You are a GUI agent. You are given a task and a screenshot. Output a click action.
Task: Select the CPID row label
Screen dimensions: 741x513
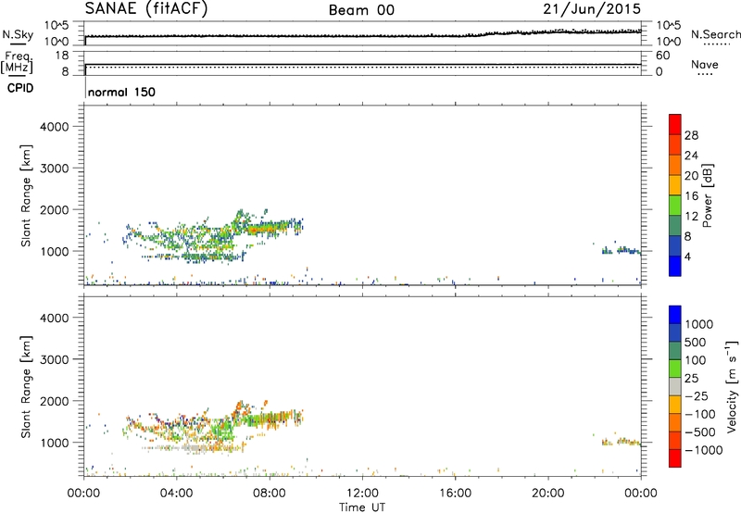(20, 88)
